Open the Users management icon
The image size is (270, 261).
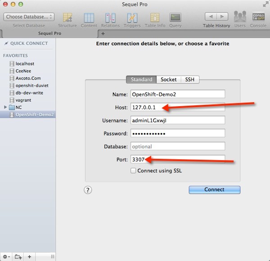240,17
